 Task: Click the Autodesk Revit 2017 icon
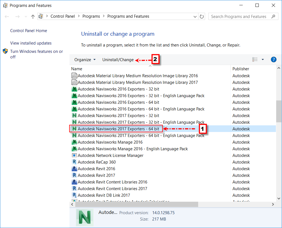[74, 175]
